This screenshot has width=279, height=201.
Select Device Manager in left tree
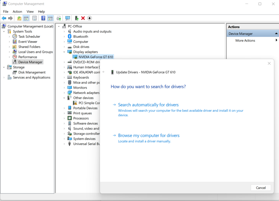30,62
